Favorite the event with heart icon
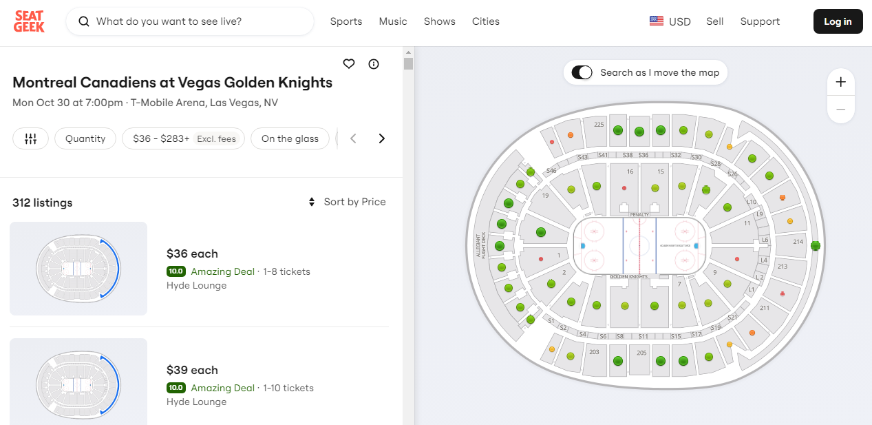Image resolution: width=872 pixels, height=425 pixels. 349,64
